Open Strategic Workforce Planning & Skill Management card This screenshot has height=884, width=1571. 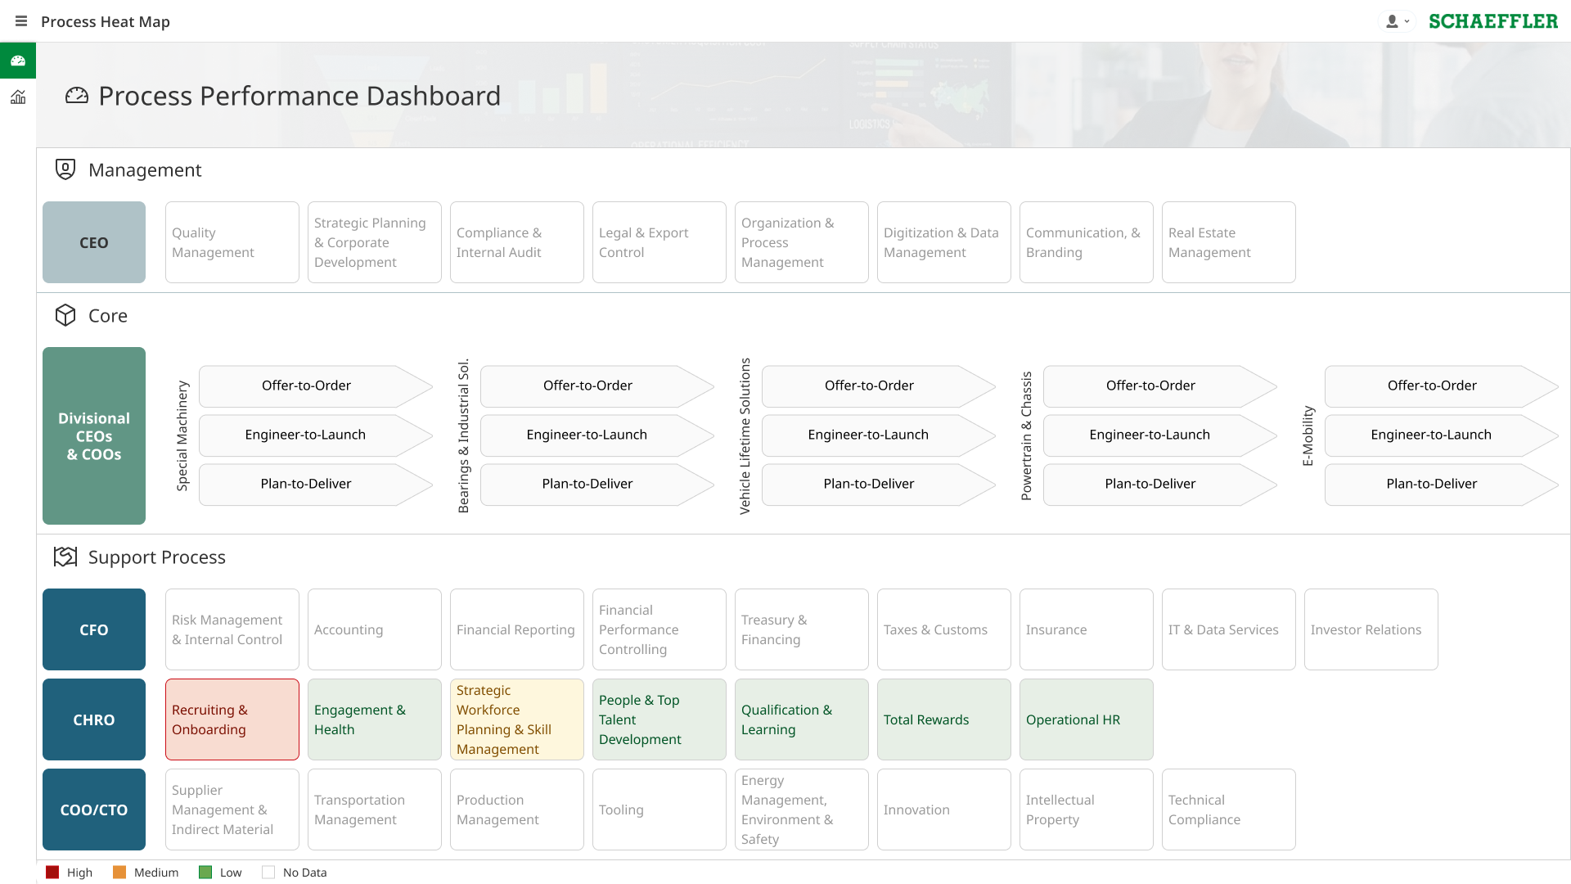point(517,719)
